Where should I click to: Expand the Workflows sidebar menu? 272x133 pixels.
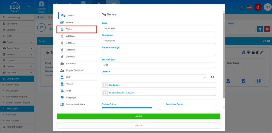(x=17, y=72)
